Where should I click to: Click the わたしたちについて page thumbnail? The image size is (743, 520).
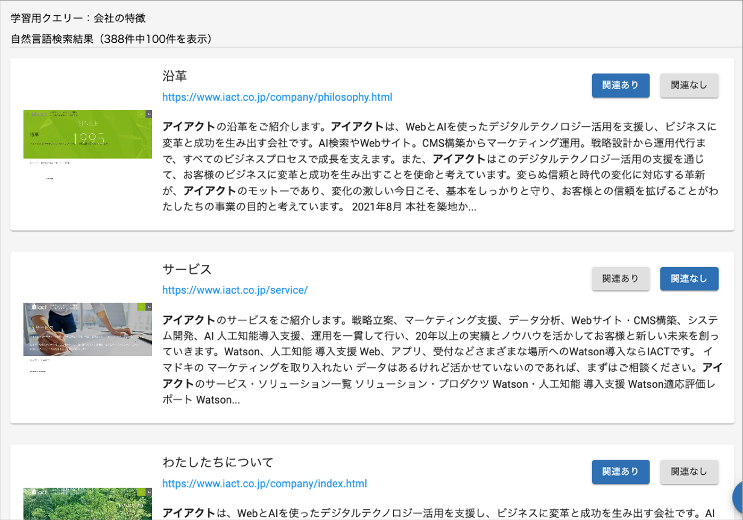[x=87, y=504]
